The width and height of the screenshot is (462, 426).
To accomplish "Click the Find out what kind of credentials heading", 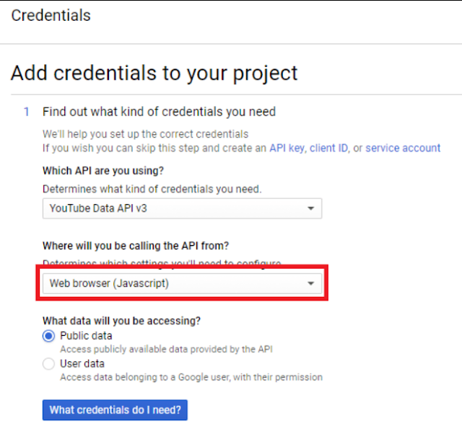I will (x=159, y=112).
